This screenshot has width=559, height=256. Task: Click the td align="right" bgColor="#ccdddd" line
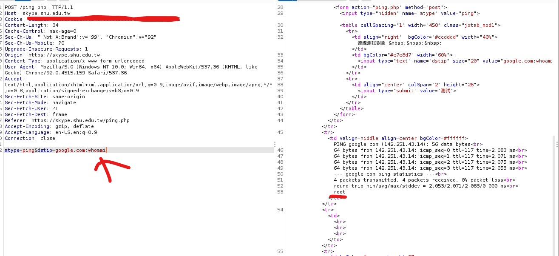(x=424, y=37)
